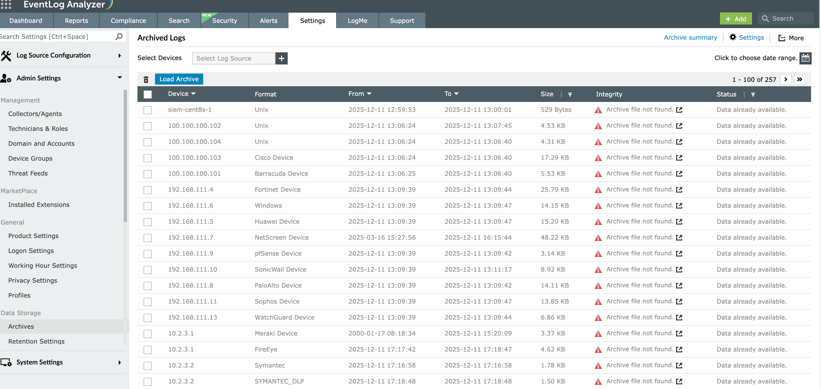
Task: Click the More icon in header
Action: point(782,38)
